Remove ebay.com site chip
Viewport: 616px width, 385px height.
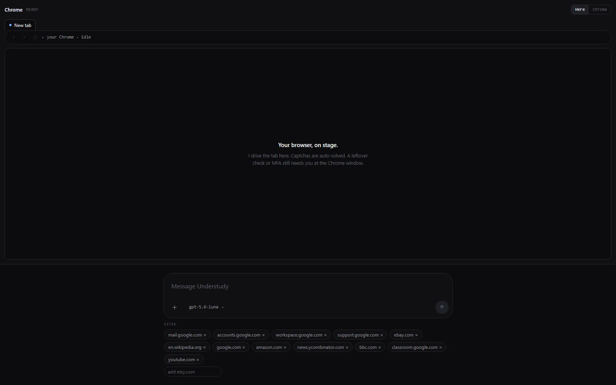click(416, 335)
